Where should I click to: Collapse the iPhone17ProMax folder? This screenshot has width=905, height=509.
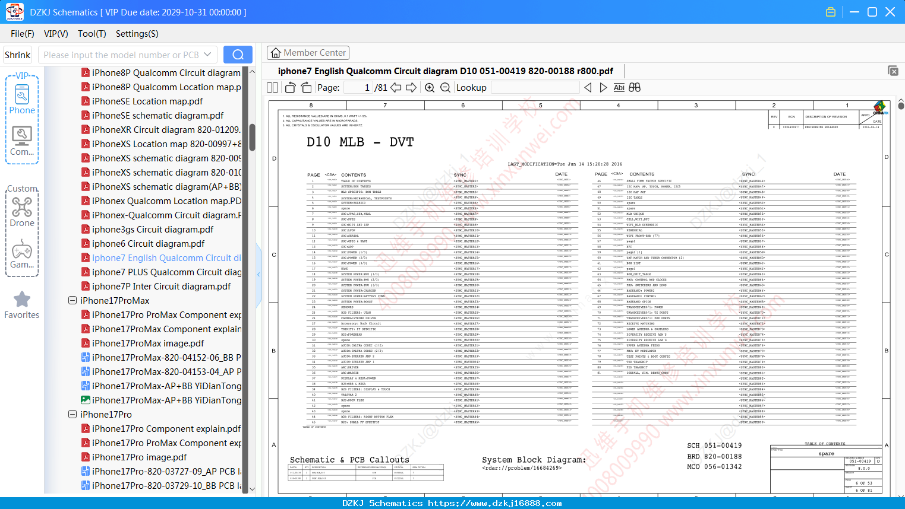pyautogui.click(x=72, y=301)
